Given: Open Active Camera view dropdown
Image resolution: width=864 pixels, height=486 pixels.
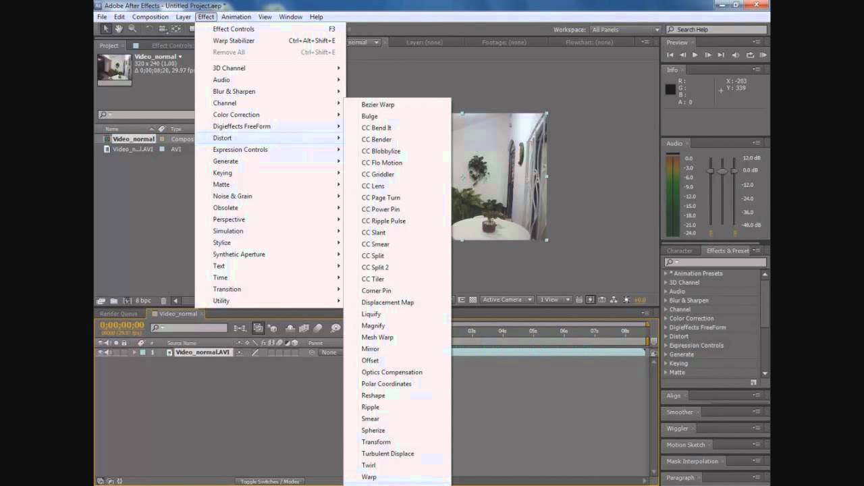Looking at the screenshot, I should pos(507,300).
